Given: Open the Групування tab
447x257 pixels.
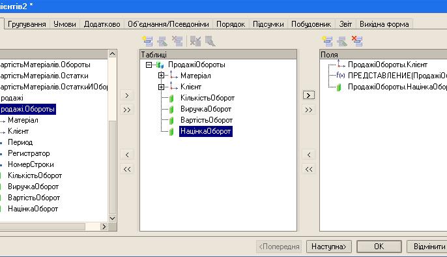Looking at the screenshot, I should click(x=27, y=24).
